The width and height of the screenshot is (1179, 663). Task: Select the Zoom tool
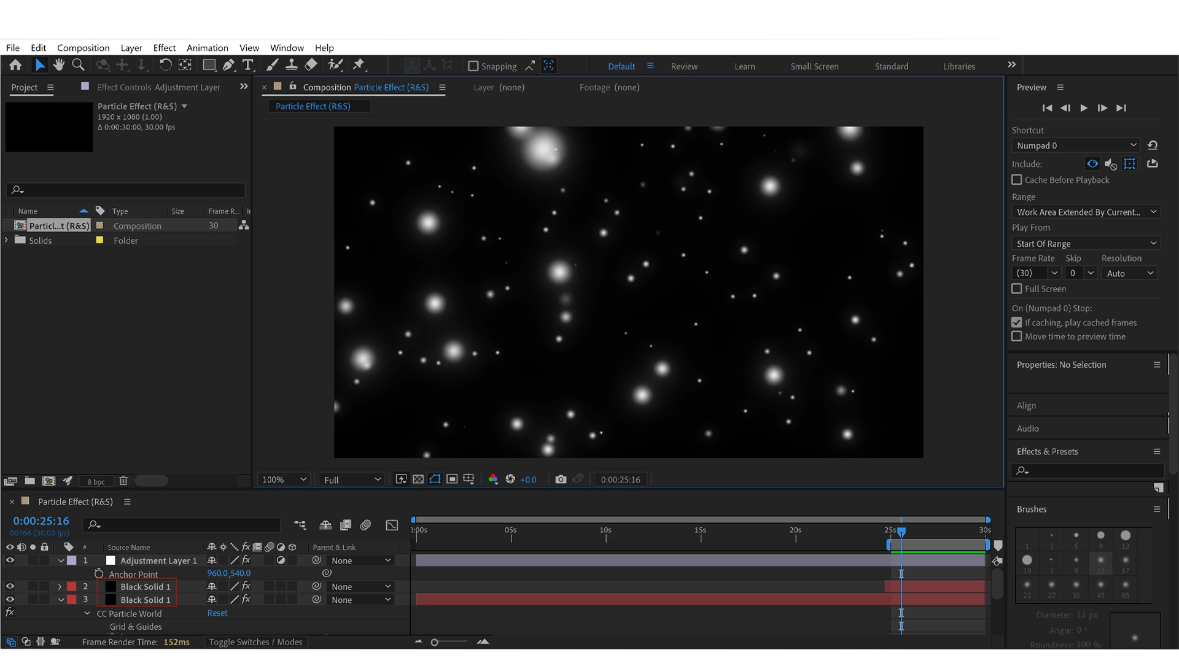[78, 64]
